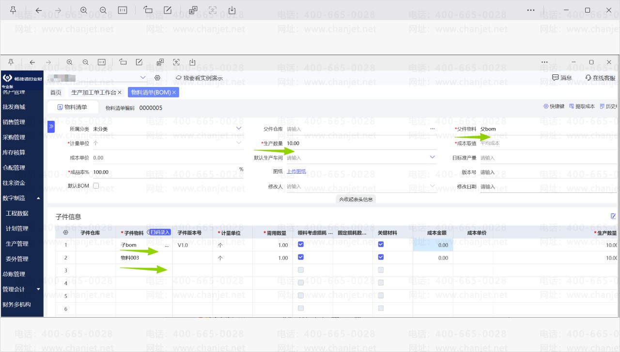Click 上传图纸 link
This screenshot has width=620, height=352.
tap(296, 171)
